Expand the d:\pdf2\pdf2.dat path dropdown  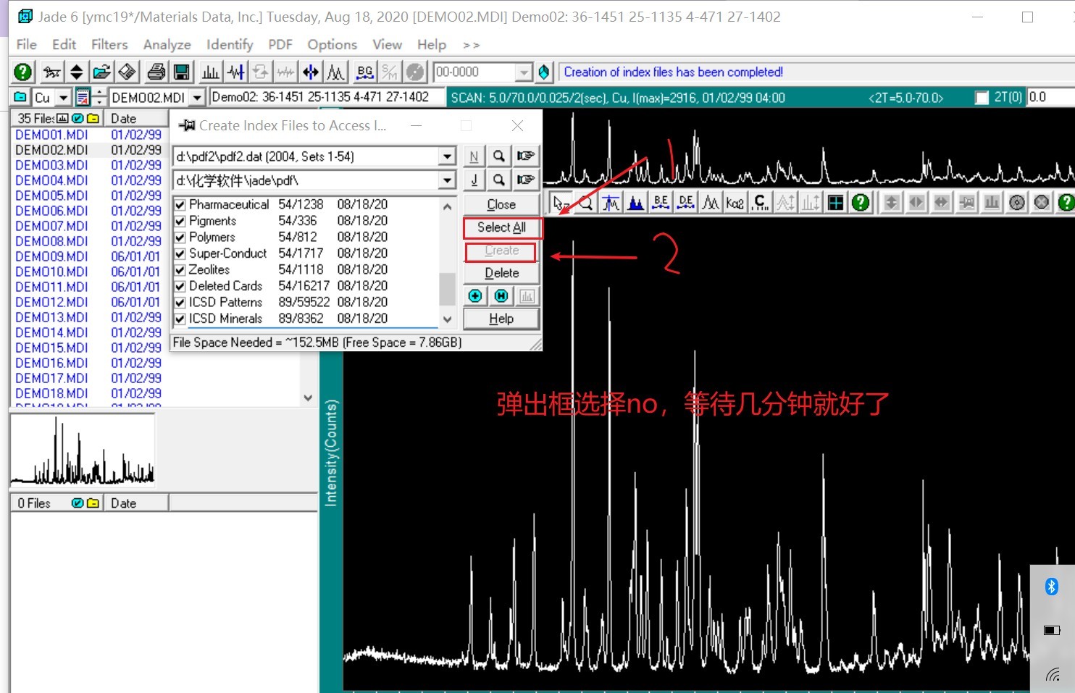(x=447, y=156)
